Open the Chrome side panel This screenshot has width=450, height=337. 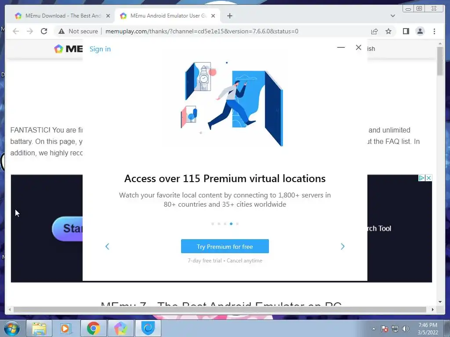tap(406, 31)
